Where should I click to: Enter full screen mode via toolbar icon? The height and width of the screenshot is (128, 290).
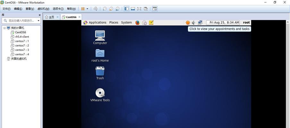tap(139, 9)
